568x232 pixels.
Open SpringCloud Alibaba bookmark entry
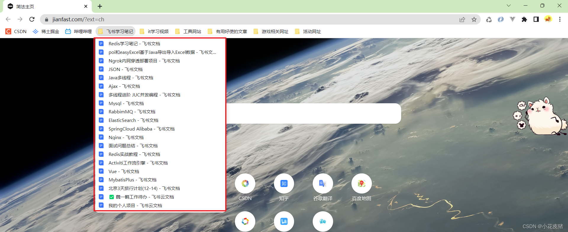[x=160, y=129]
